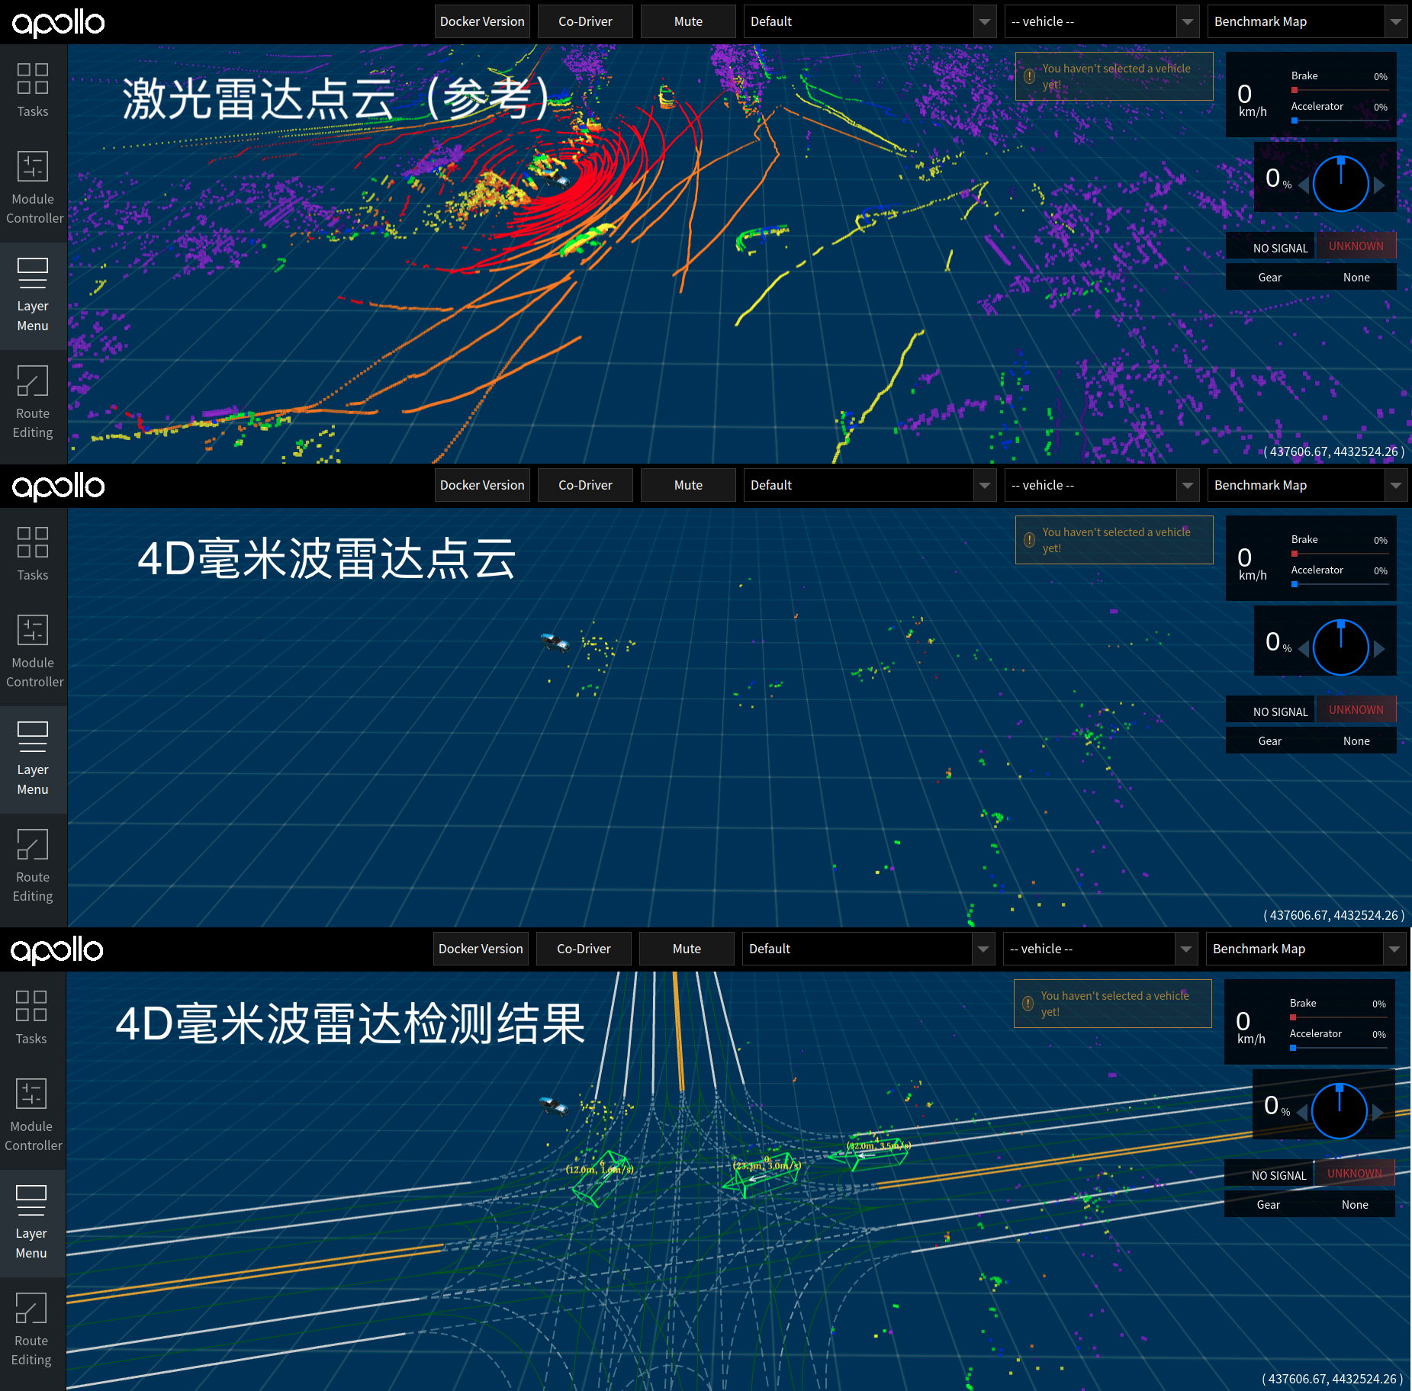Click the steering wheel gauge, bottom panel
1412x1391 pixels.
[x=1339, y=1111]
